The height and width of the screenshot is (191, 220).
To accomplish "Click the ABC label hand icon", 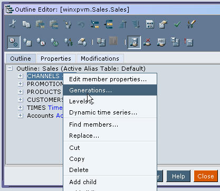I will point(161,42).
